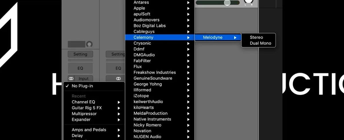Open the second channel strip EQ display
The height and width of the screenshot is (140, 344).
tap(116, 68)
